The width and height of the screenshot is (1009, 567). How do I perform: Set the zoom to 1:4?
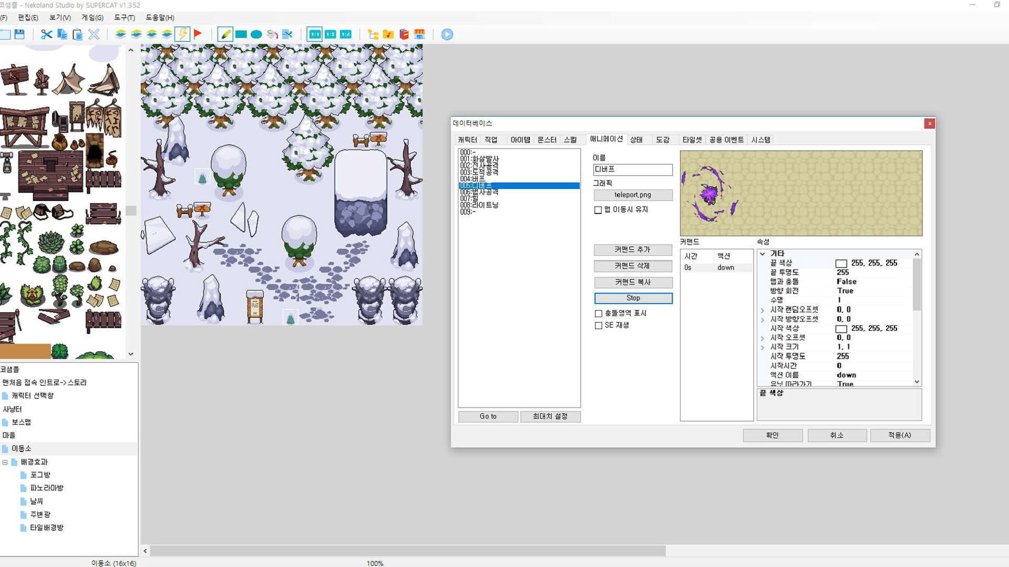(x=345, y=34)
